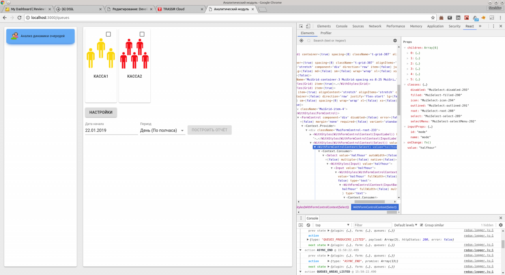The image size is (505, 275).
Task: Open the Profiler tab in React DevTools
Action: (326, 33)
